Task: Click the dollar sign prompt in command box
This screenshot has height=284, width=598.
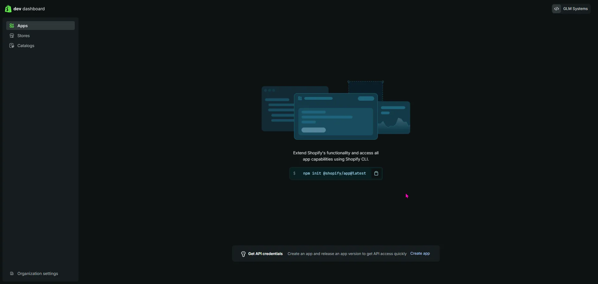Action: (294, 173)
